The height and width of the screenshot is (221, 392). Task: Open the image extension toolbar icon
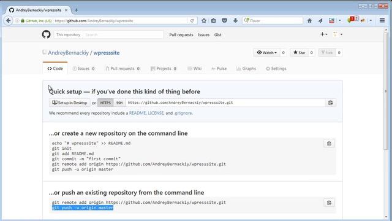click(331, 21)
